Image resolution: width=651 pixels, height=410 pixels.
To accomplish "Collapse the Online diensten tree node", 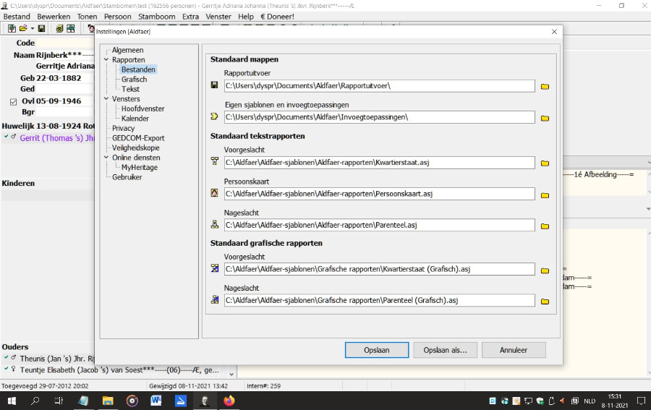I will coord(106,158).
